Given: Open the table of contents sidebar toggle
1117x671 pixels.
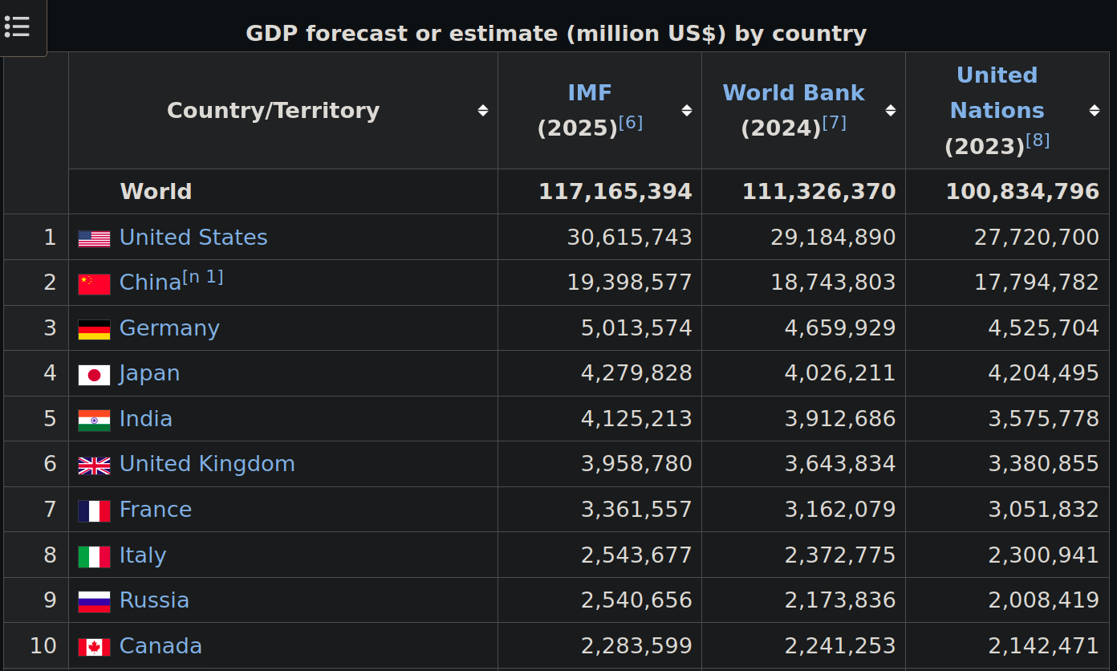Looking at the screenshot, I should pos(17,27).
